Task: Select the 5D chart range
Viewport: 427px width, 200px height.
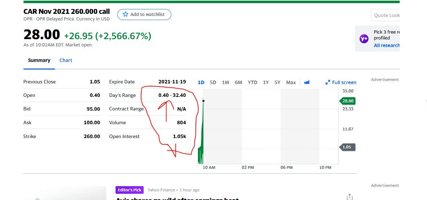Action: coord(213,82)
